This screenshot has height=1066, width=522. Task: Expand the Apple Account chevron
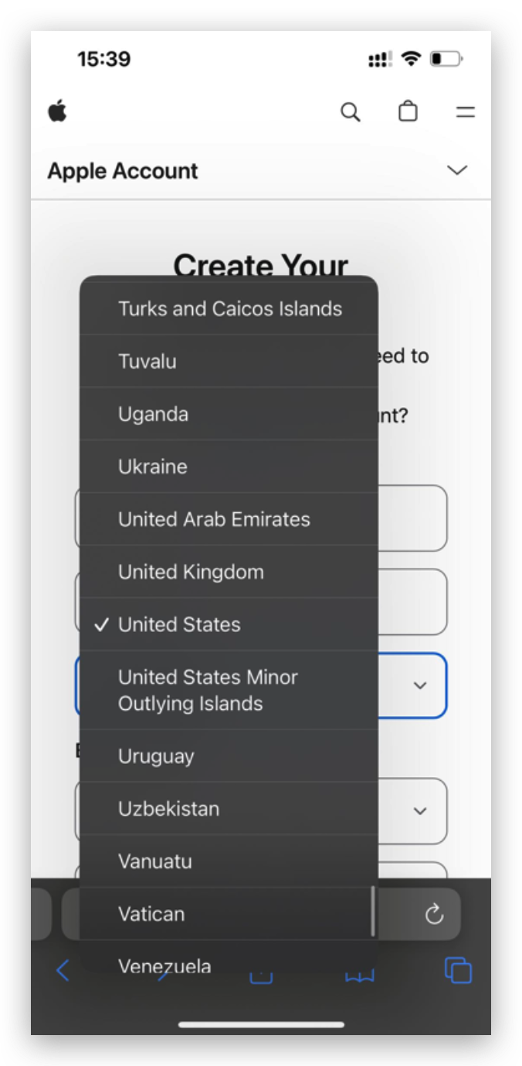(458, 170)
